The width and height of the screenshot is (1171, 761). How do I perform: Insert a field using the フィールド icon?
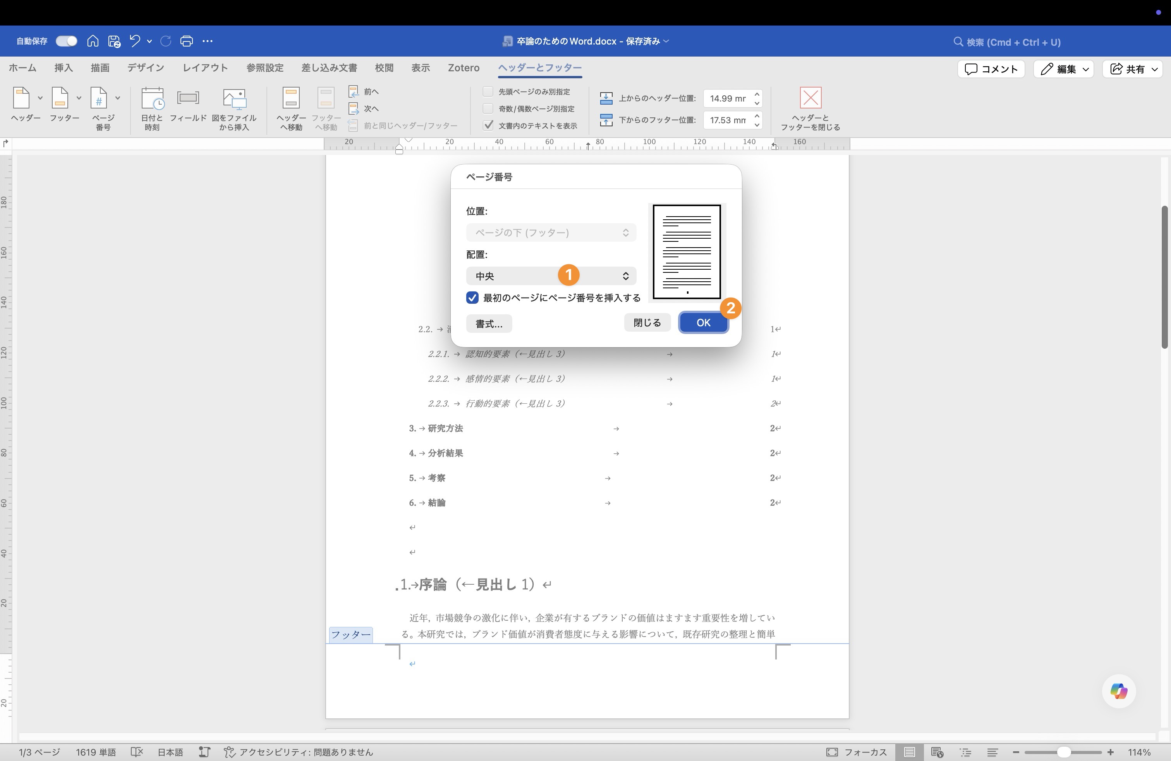point(189,108)
